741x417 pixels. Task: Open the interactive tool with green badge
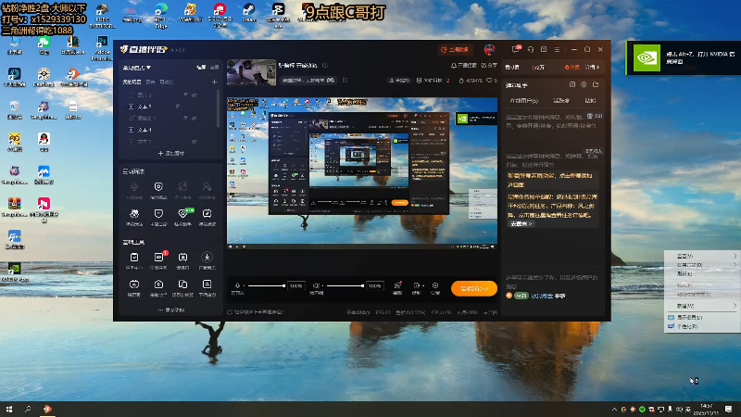click(x=182, y=214)
